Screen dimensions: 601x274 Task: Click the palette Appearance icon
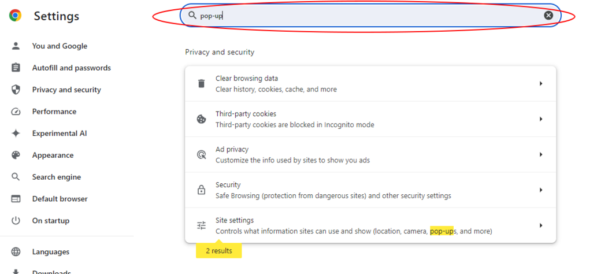click(x=16, y=155)
